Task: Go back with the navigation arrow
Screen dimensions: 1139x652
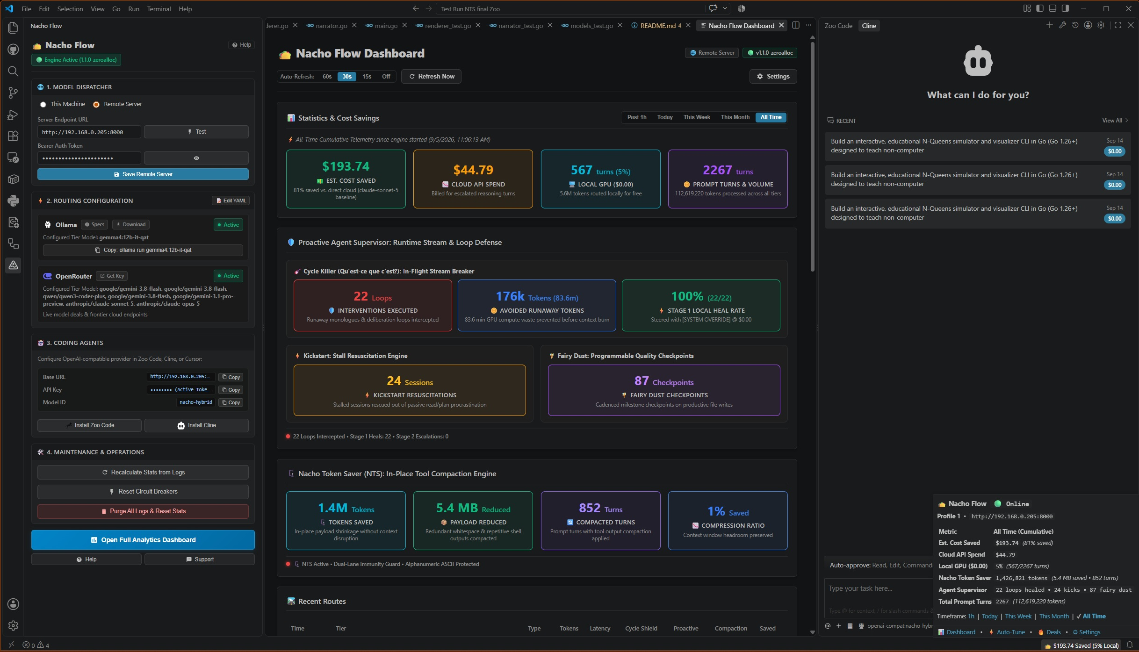Action: (x=416, y=8)
